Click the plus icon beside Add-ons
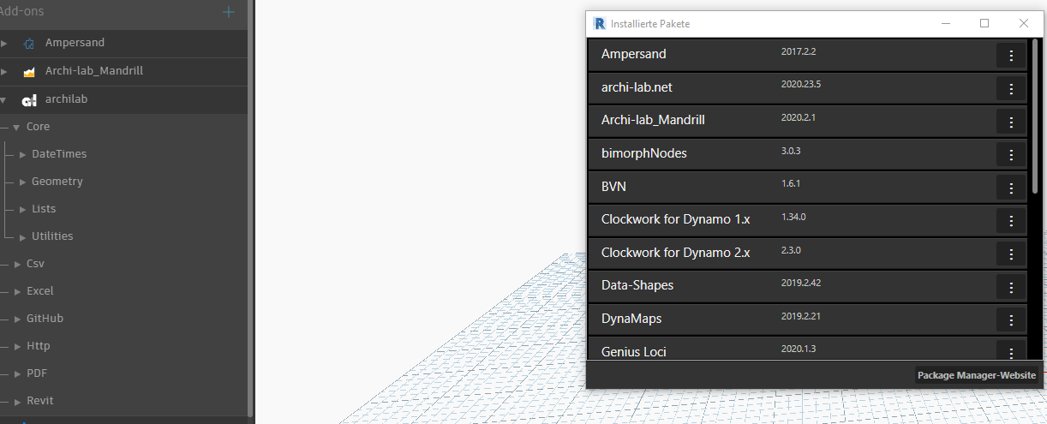 tap(228, 12)
